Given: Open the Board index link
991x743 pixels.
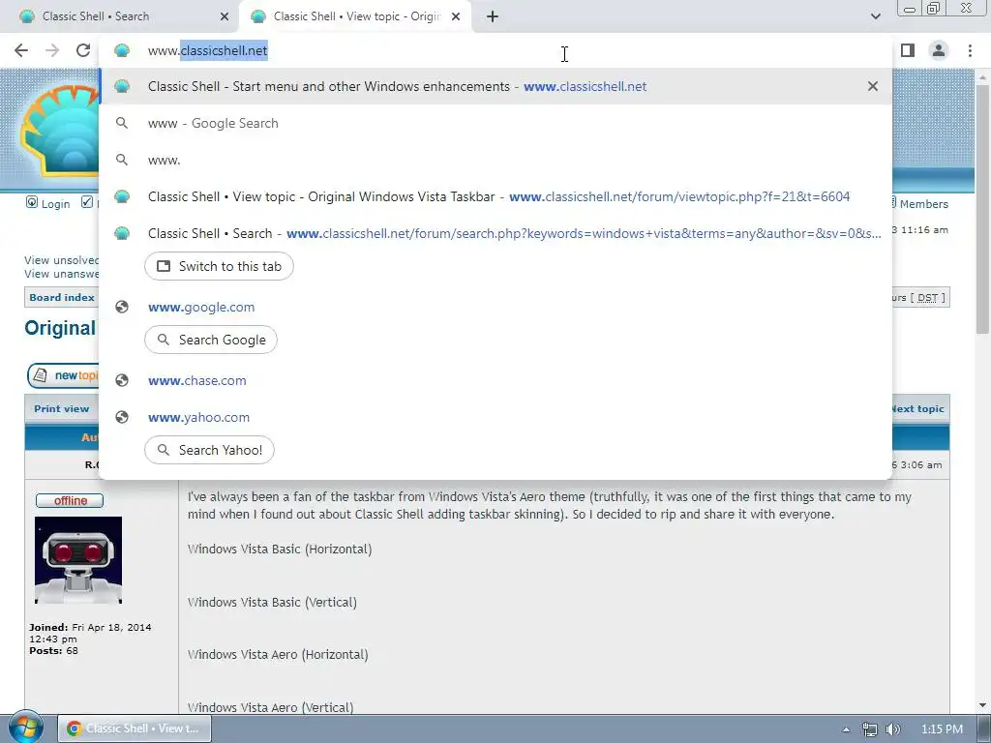Looking at the screenshot, I should pos(62,298).
